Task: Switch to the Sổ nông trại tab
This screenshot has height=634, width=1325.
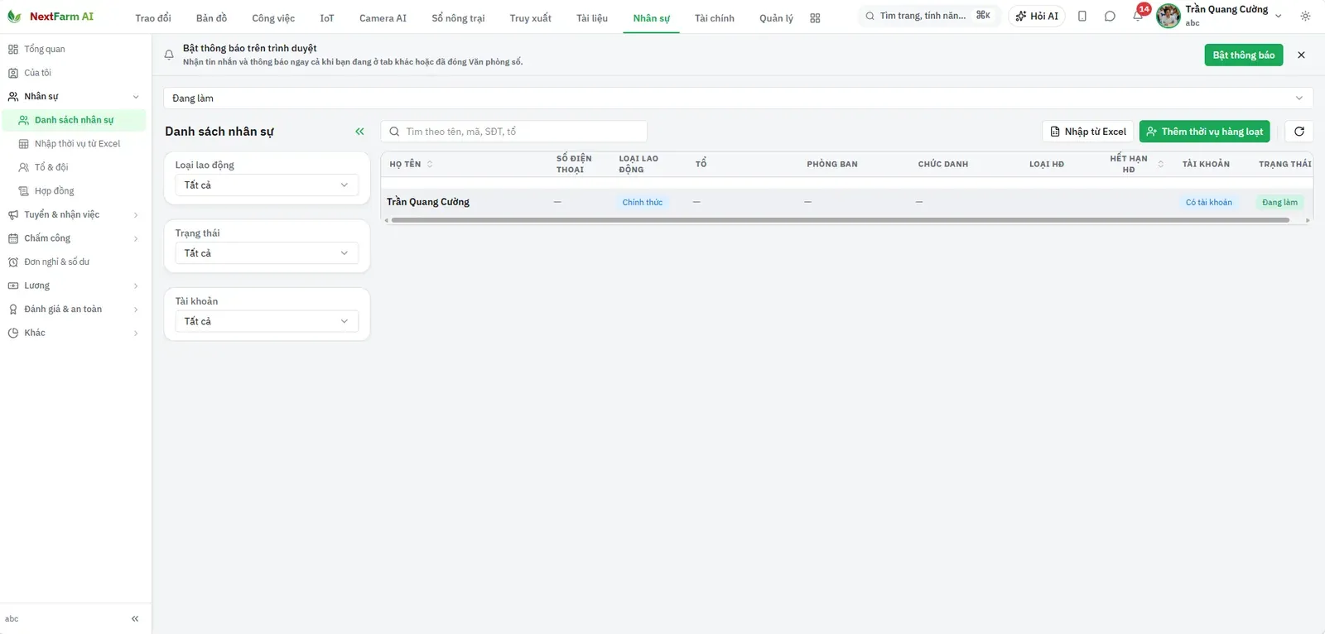Action: point(458,18)
